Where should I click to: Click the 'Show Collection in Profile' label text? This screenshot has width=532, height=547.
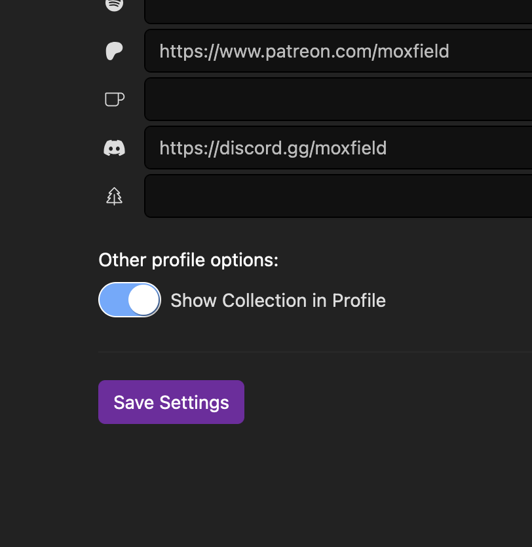tap(278, 300)
